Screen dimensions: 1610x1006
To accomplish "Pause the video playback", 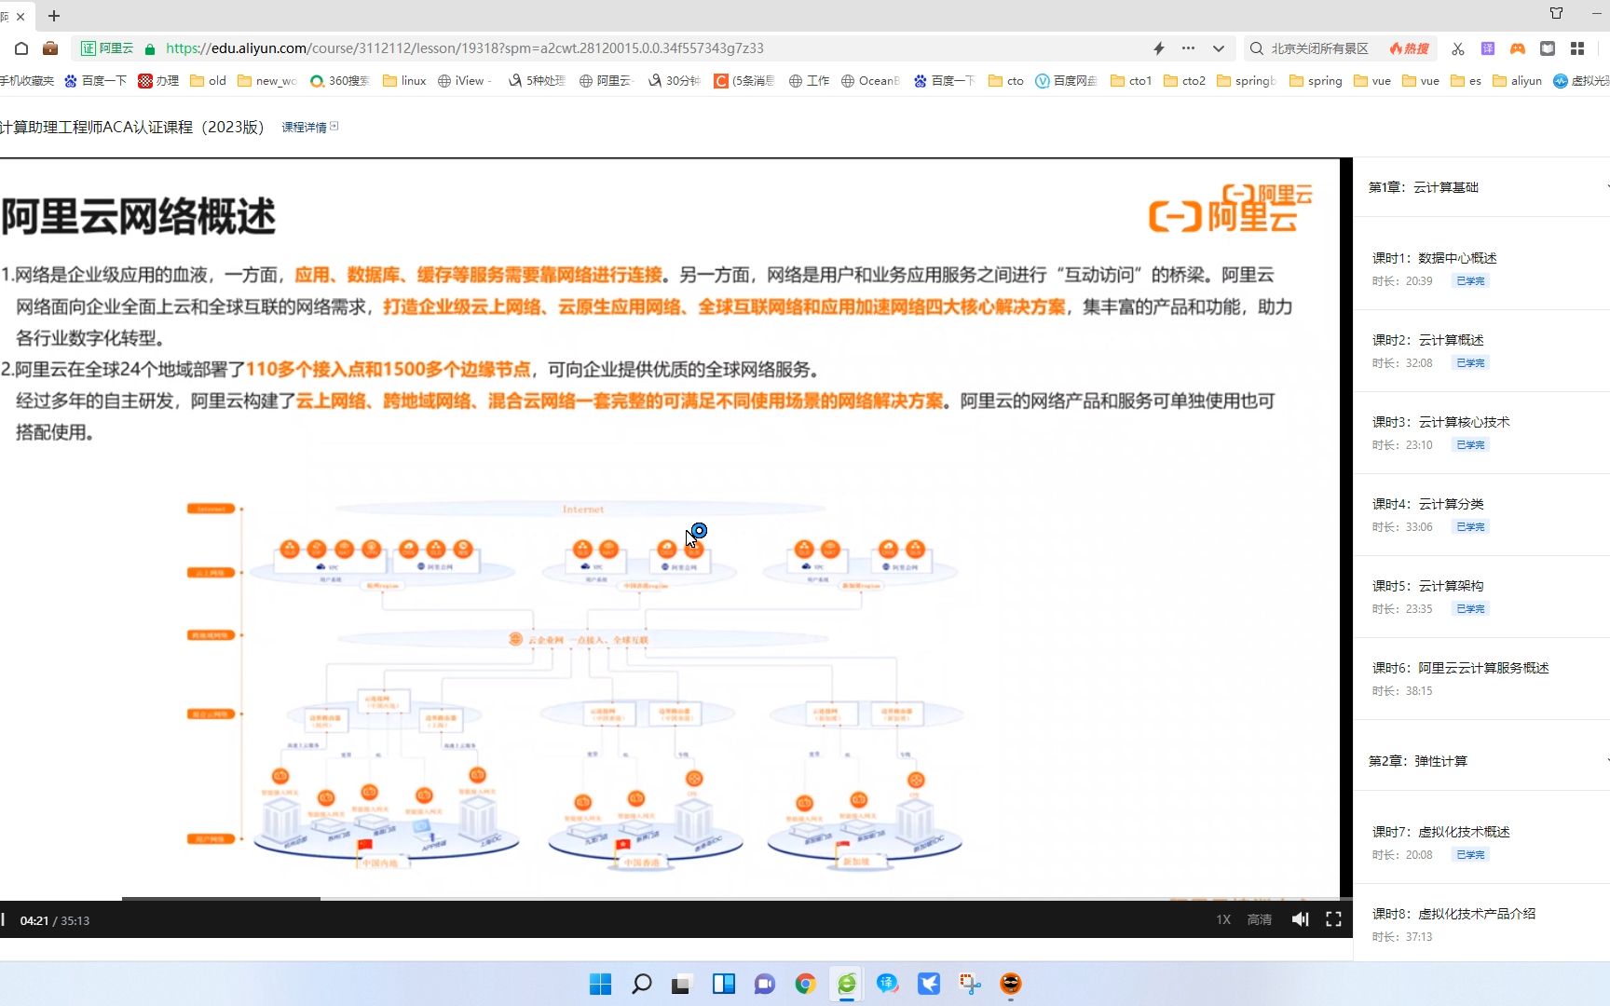I will point(3,919).
